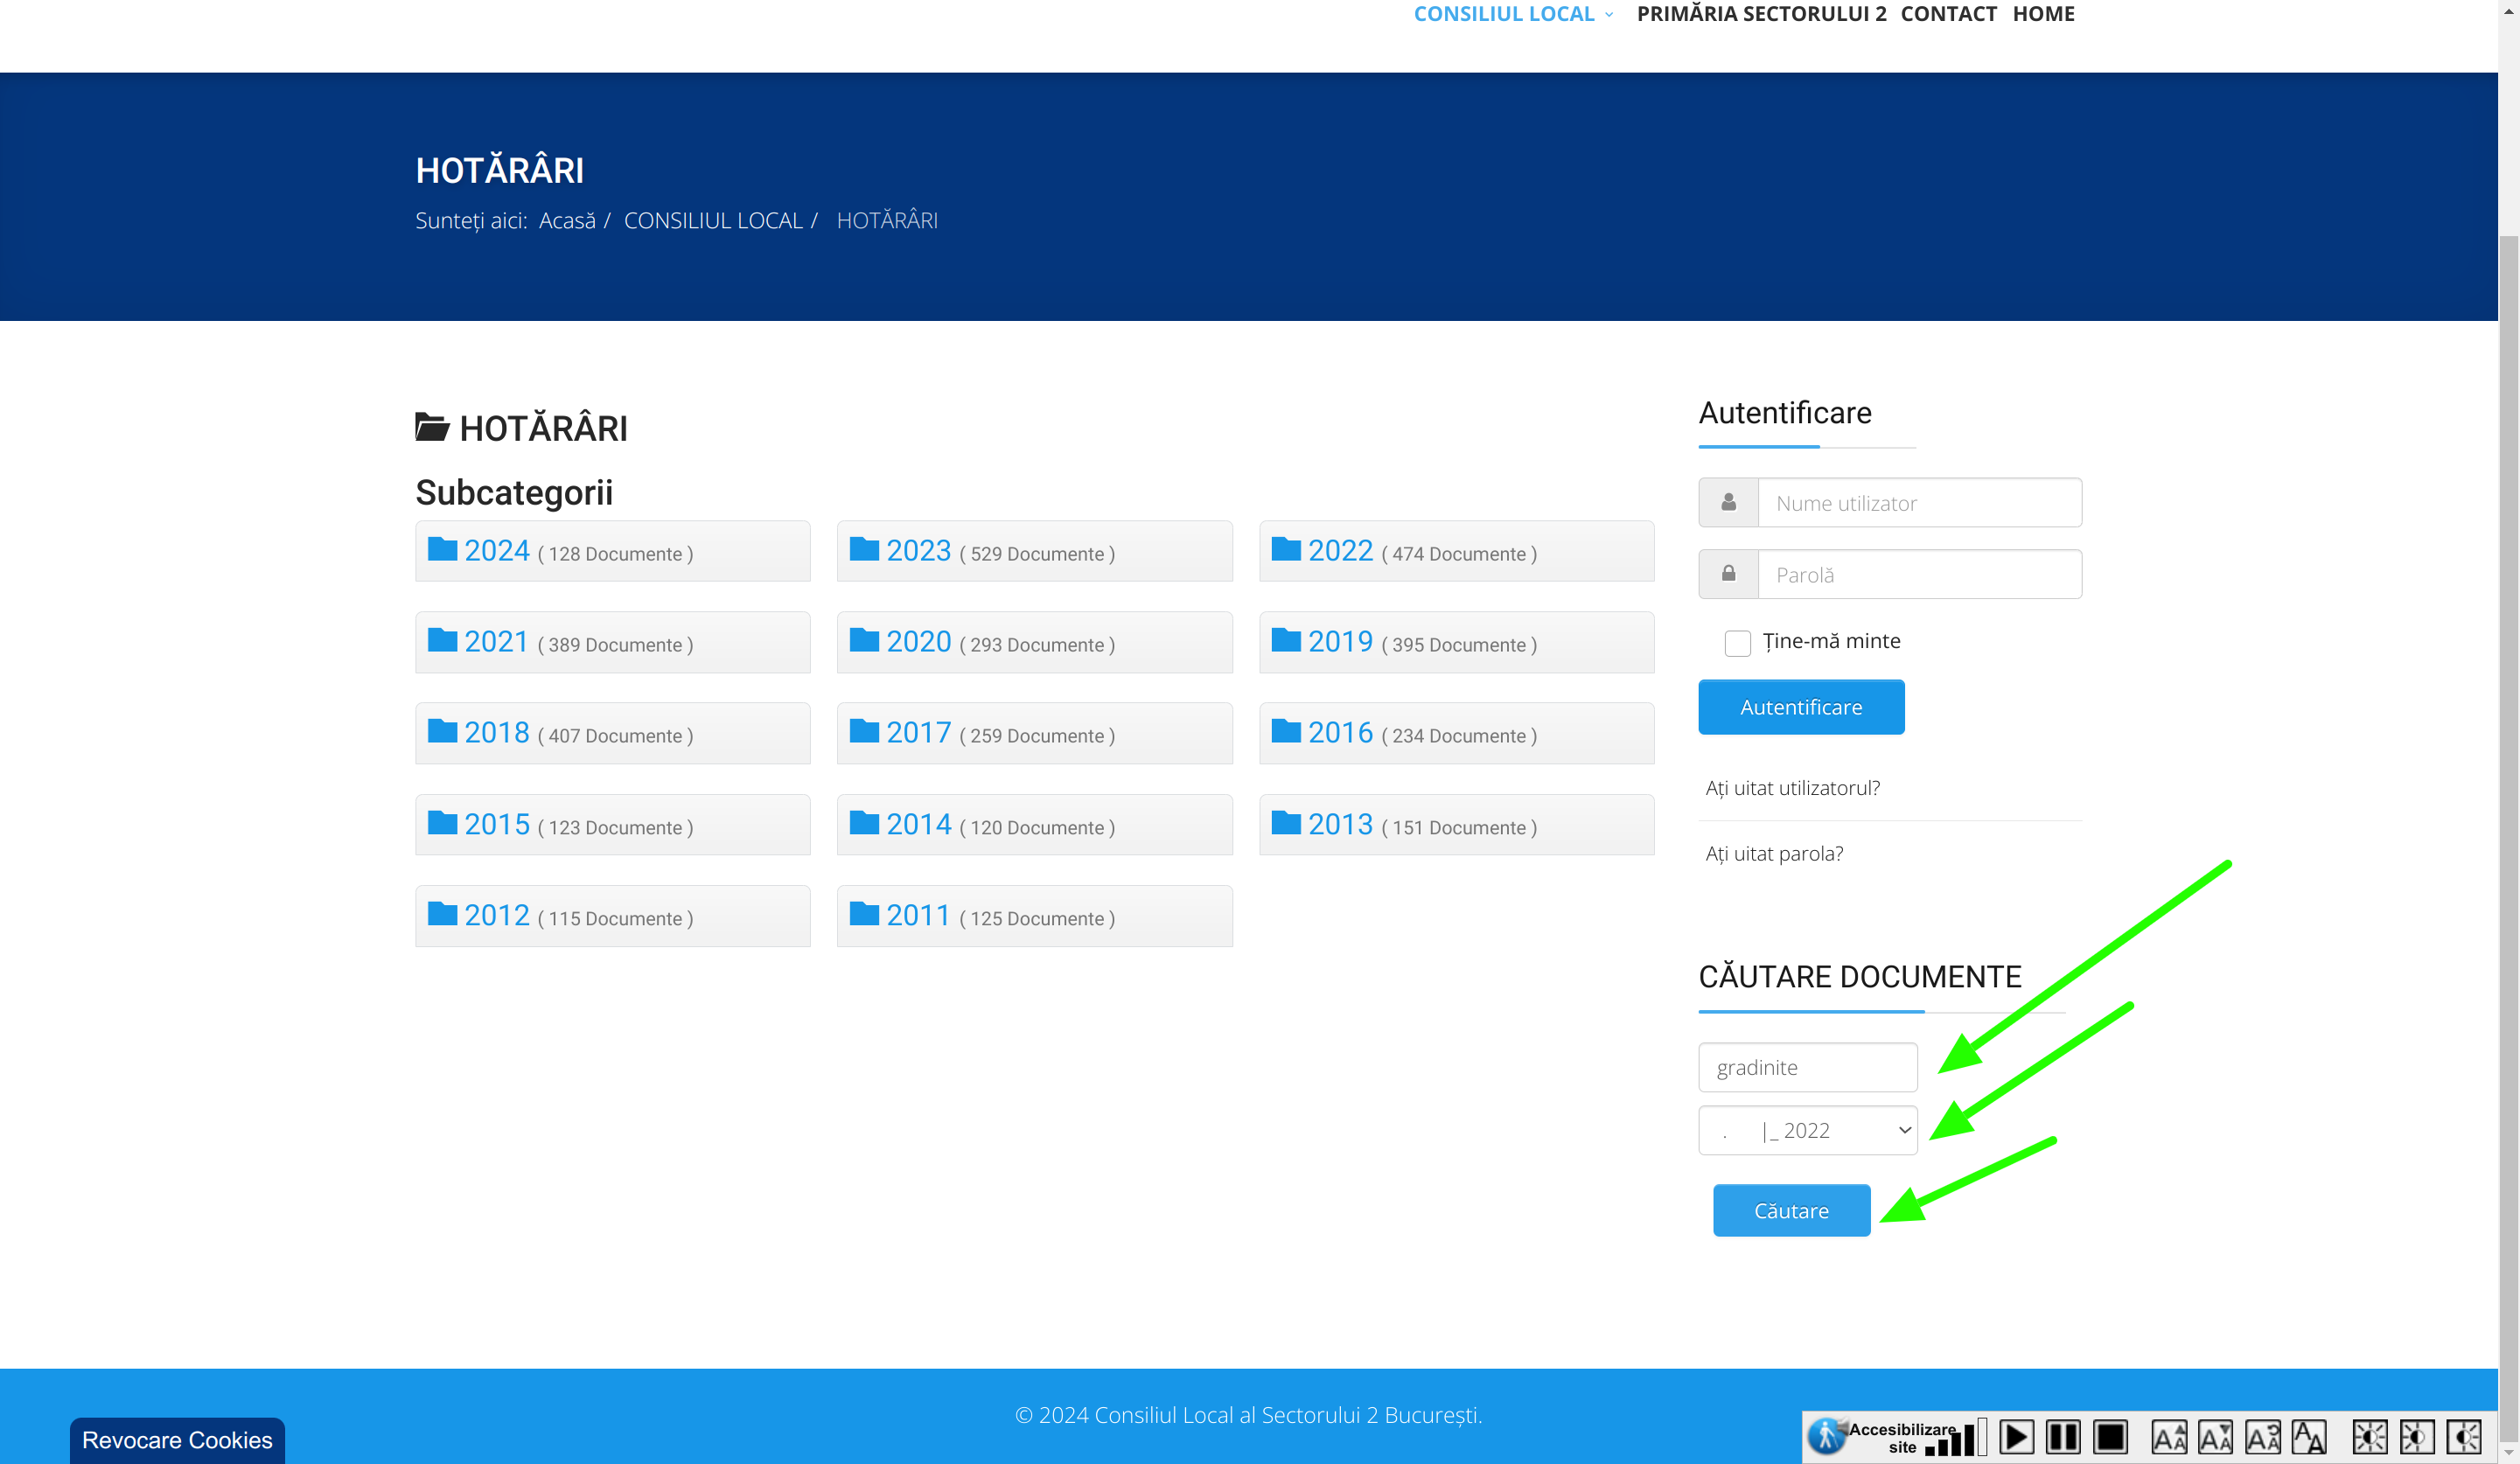Click the Căutare search button
Screen dimensions: 2520x1464
(1790, 1210)
